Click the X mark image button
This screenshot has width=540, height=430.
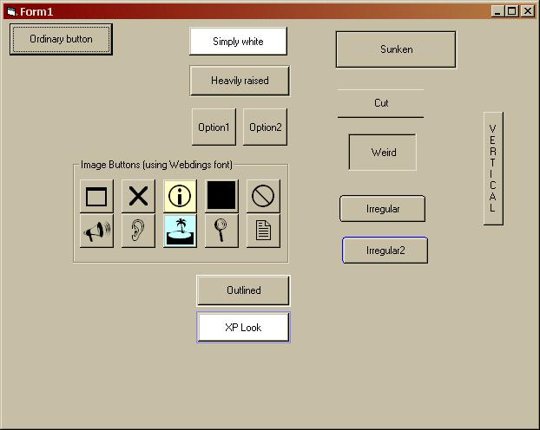(x=138, y=196)
